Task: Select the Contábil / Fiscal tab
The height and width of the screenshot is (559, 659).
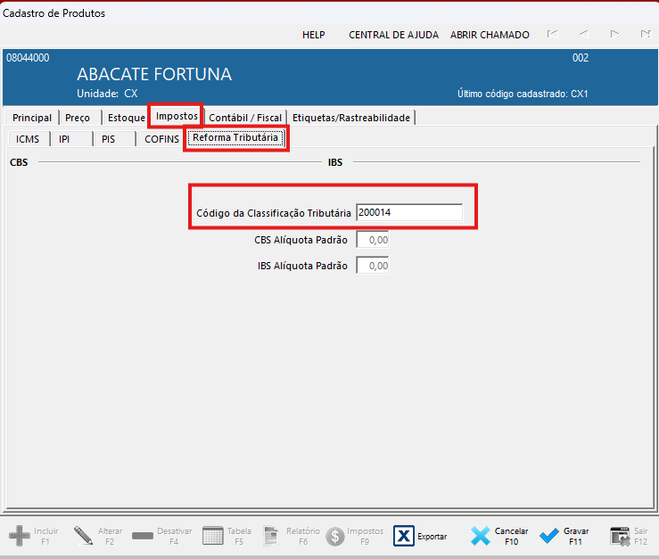Action: point(245,118)
